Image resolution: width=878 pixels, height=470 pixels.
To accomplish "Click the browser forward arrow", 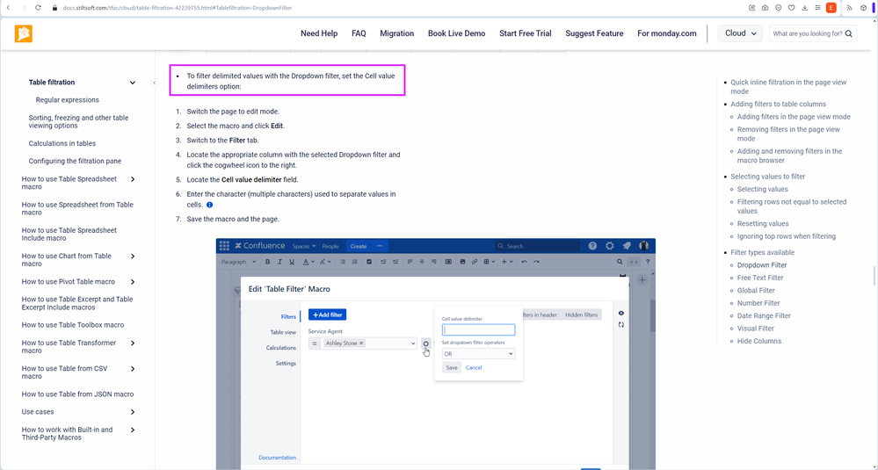I will (x=24, y=8).
